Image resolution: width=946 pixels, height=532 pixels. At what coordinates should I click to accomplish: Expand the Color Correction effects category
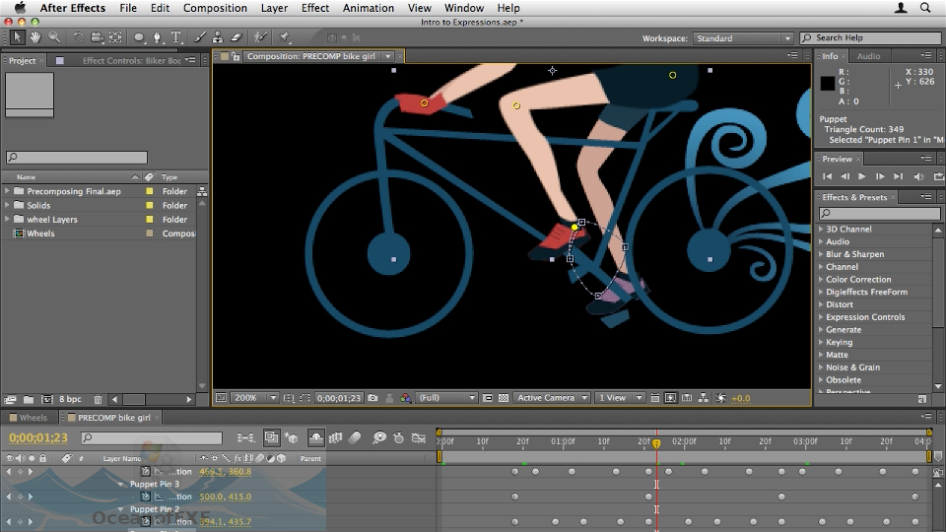pos(821,280)
